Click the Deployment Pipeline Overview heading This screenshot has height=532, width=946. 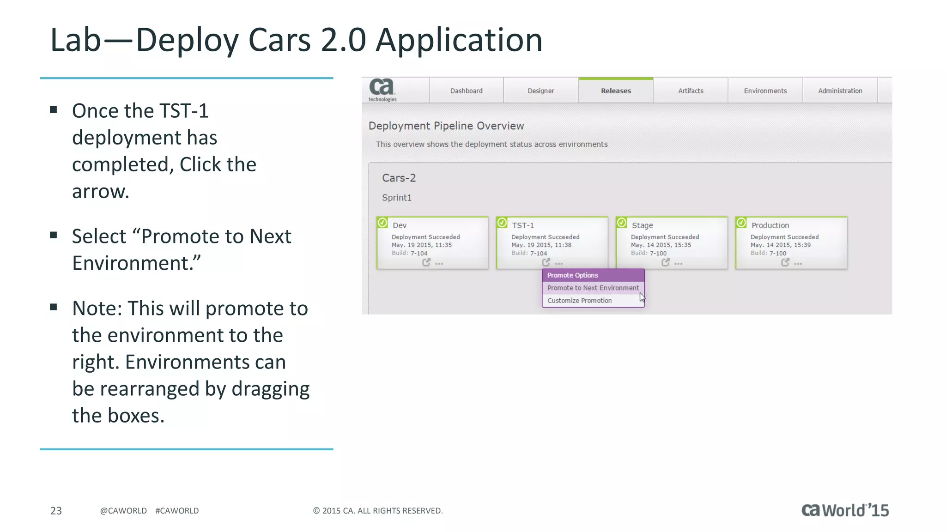tap(446, 126)
